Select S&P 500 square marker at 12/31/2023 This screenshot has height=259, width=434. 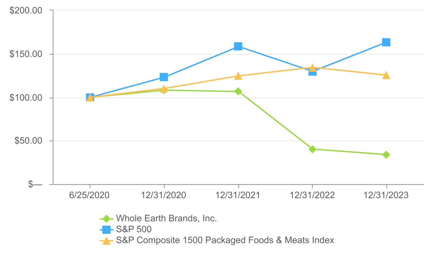pyautogui.click(x=386, y=42)
